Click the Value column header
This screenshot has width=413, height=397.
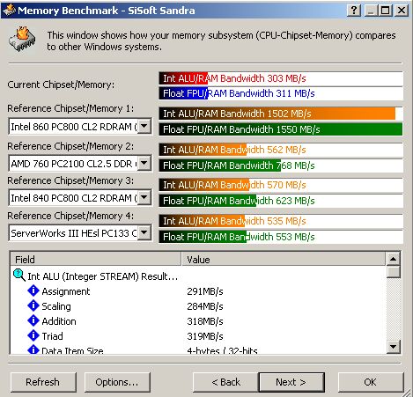point(284,260)
